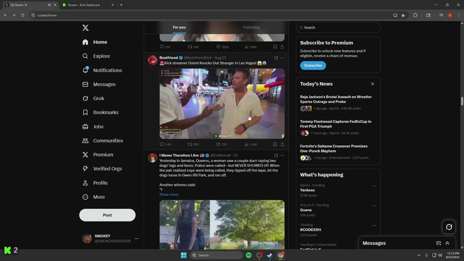Viewport: 464px width, 261px height.
Task: Bookmark the top post with 26M views
Action: click(275, 47)
